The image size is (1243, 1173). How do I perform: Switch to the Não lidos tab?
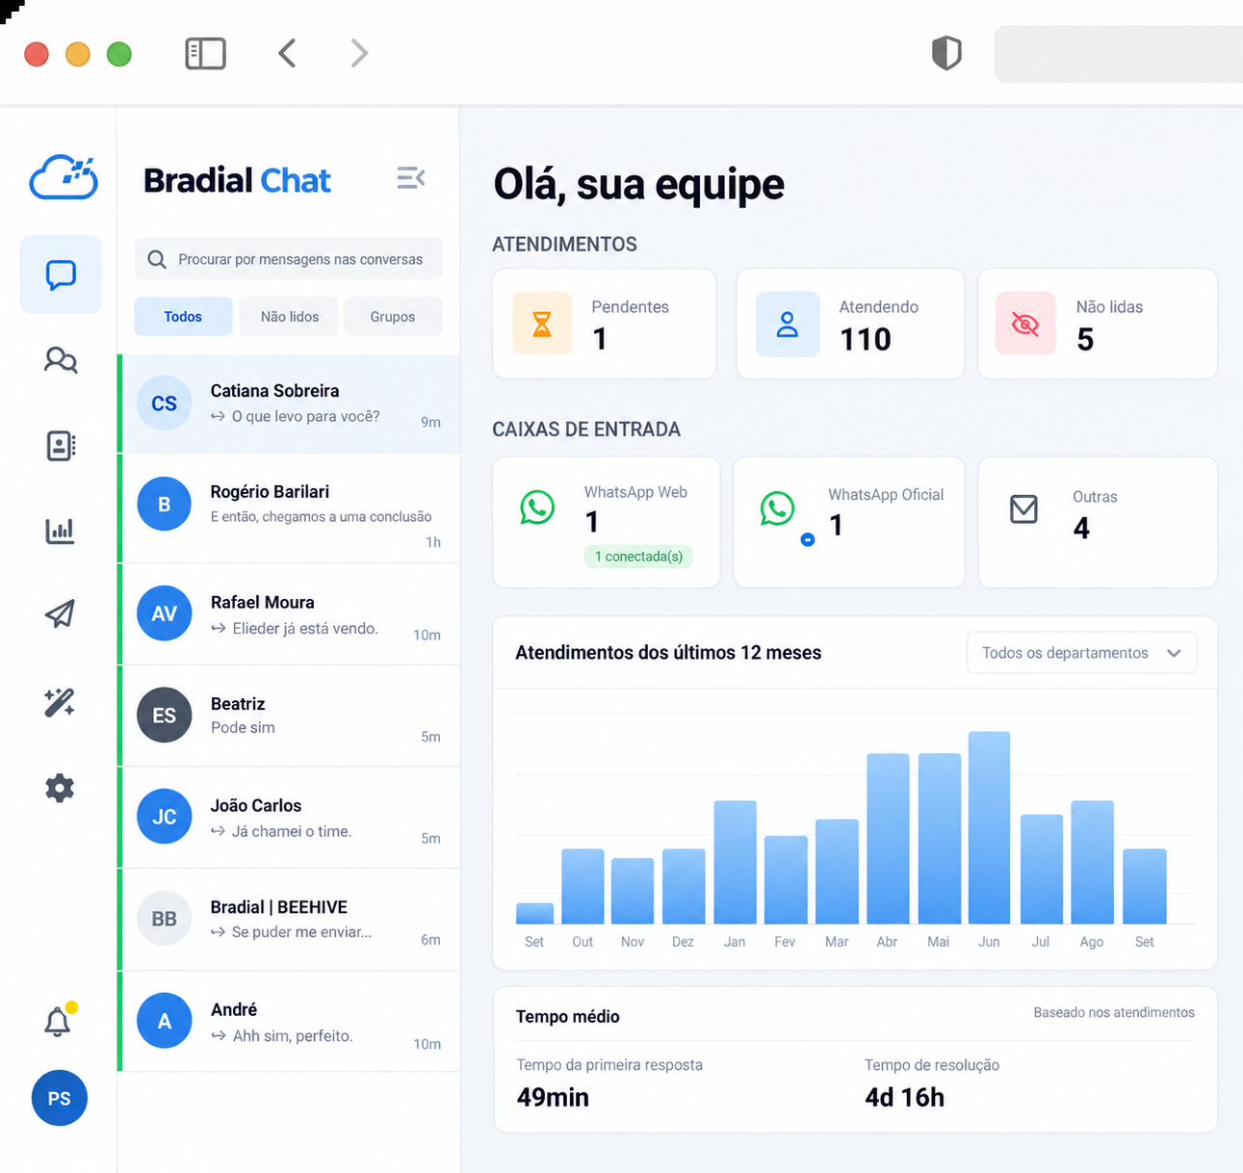[x=290, y=317]
